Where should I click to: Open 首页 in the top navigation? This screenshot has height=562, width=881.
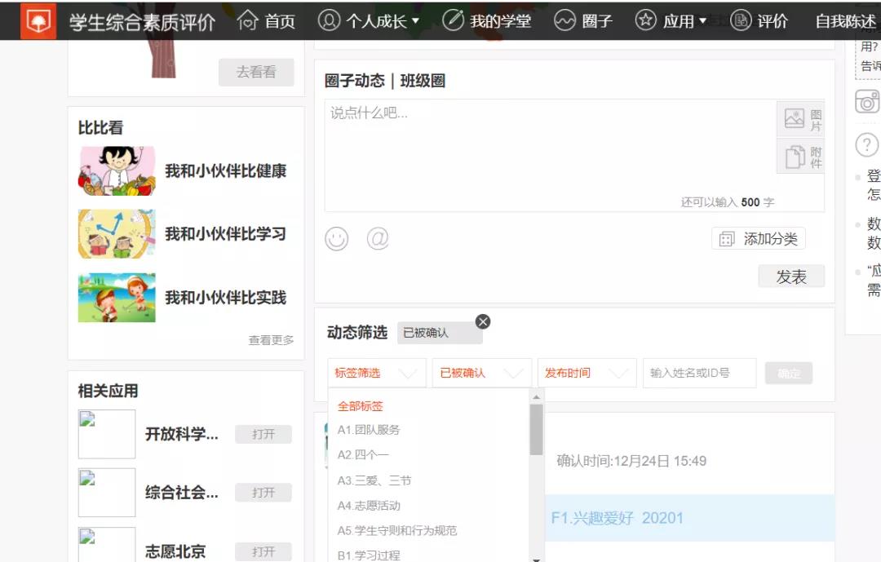[280, 21]
